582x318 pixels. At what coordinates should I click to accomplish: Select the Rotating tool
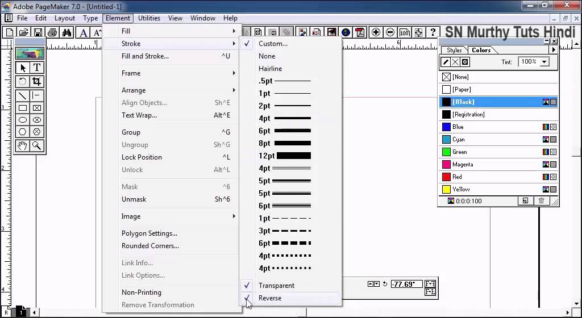tap(23, 82)
